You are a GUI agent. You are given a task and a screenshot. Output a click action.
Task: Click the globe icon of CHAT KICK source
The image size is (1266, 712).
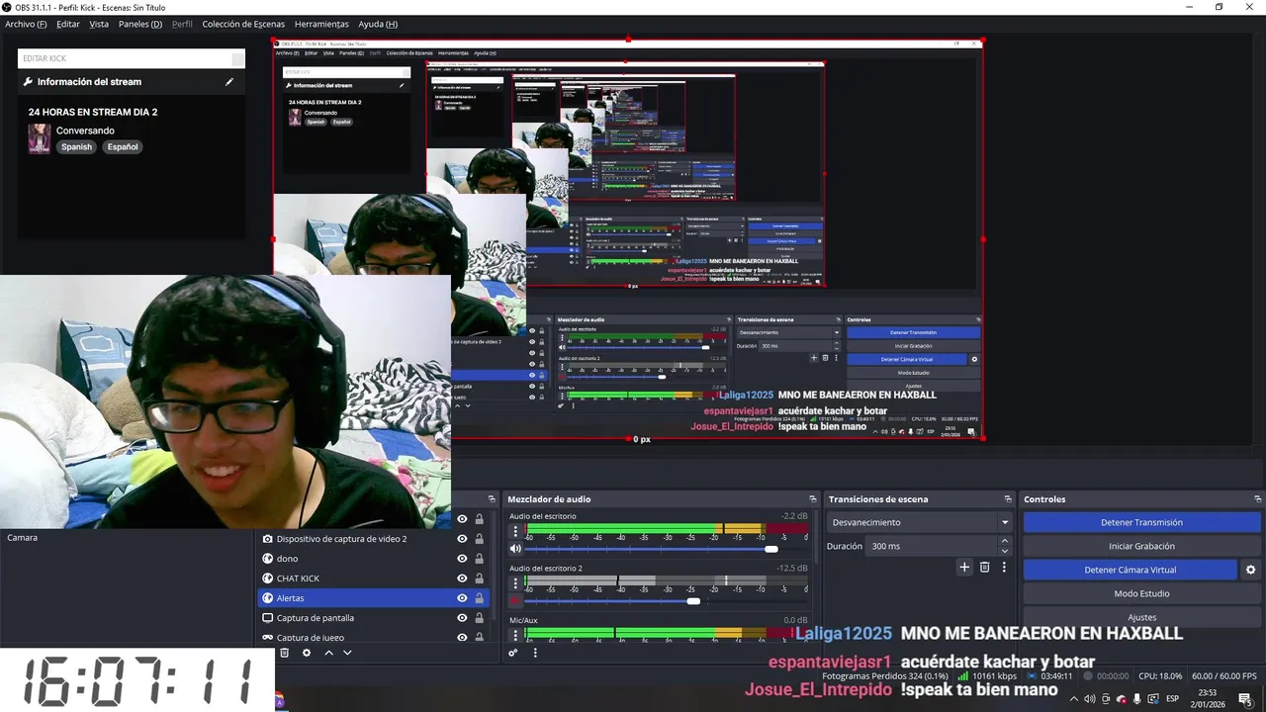(267, 578)
